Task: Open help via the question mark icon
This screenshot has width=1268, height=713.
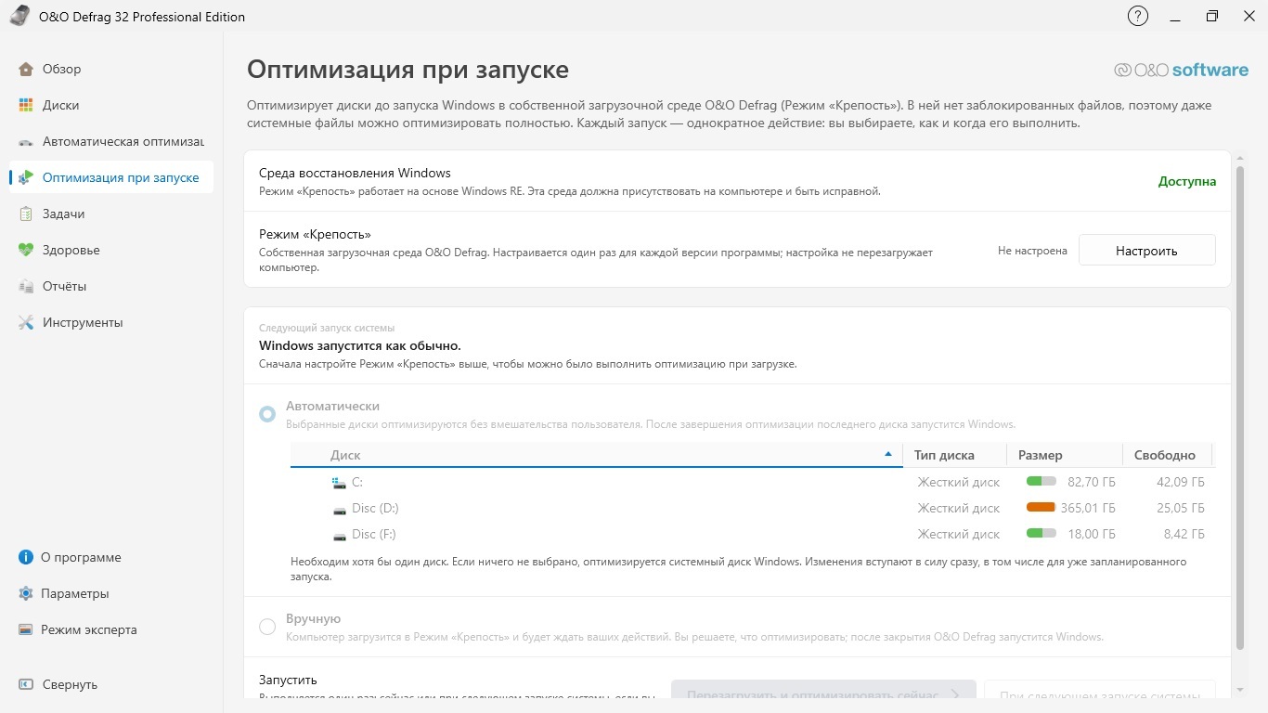Action: point(1137,16)
